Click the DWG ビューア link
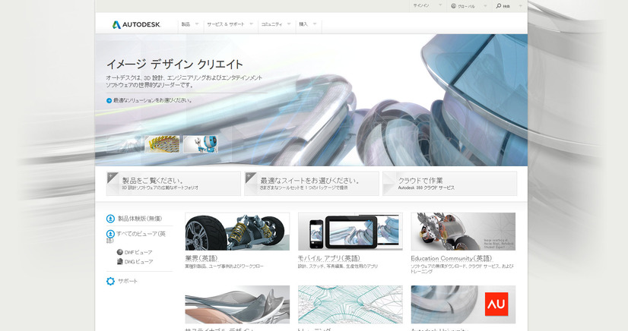 click(x=138, y=262)
